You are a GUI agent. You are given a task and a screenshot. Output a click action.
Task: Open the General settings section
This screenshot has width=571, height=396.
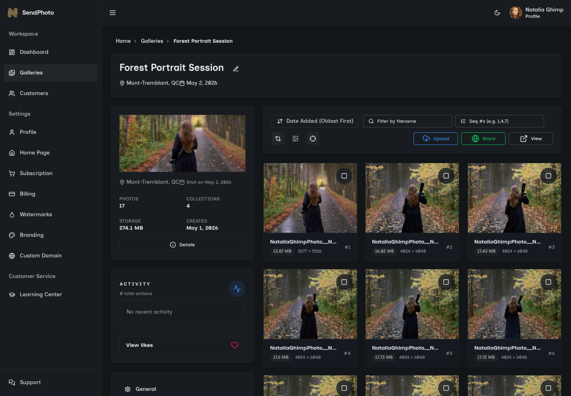(x=182, y=389)
